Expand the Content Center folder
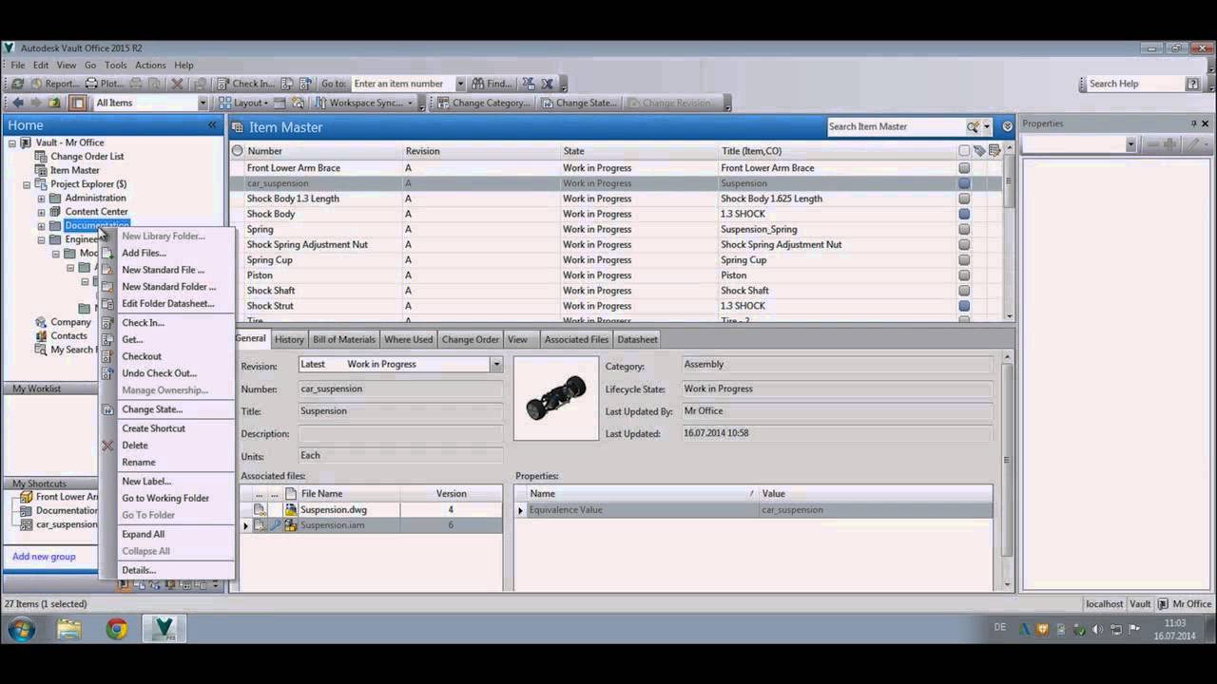The image size is (1217, 684). click(x=41, y=212)
